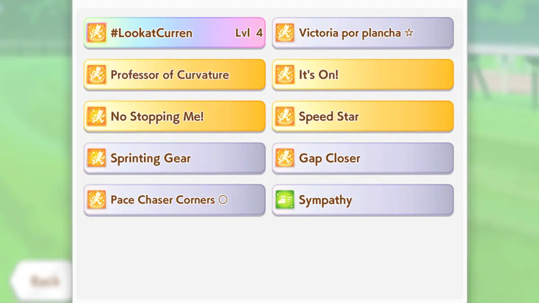Select the Pace Chaser Corners skill icon
This screenshot has width=539, height=303.
pyautogui.click(x=97, y=200)
